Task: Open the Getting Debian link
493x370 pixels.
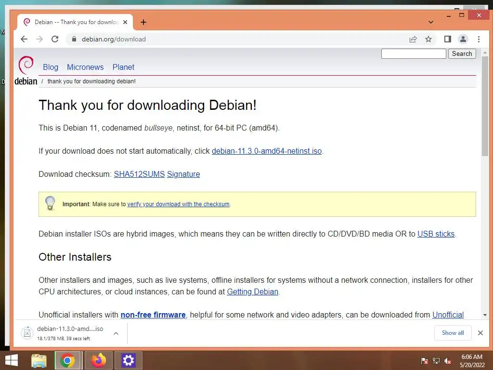Action: click(x=252, y=291)
